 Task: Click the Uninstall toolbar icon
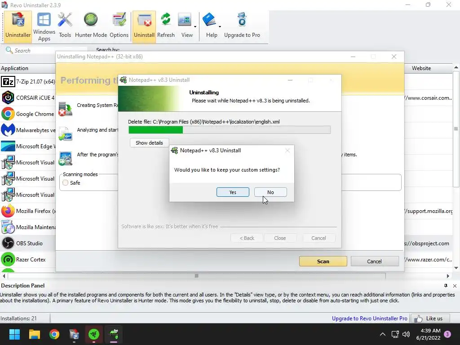coord(144,27)
